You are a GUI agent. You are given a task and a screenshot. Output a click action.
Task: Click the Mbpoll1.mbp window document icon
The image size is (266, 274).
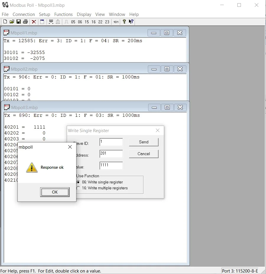6,32
